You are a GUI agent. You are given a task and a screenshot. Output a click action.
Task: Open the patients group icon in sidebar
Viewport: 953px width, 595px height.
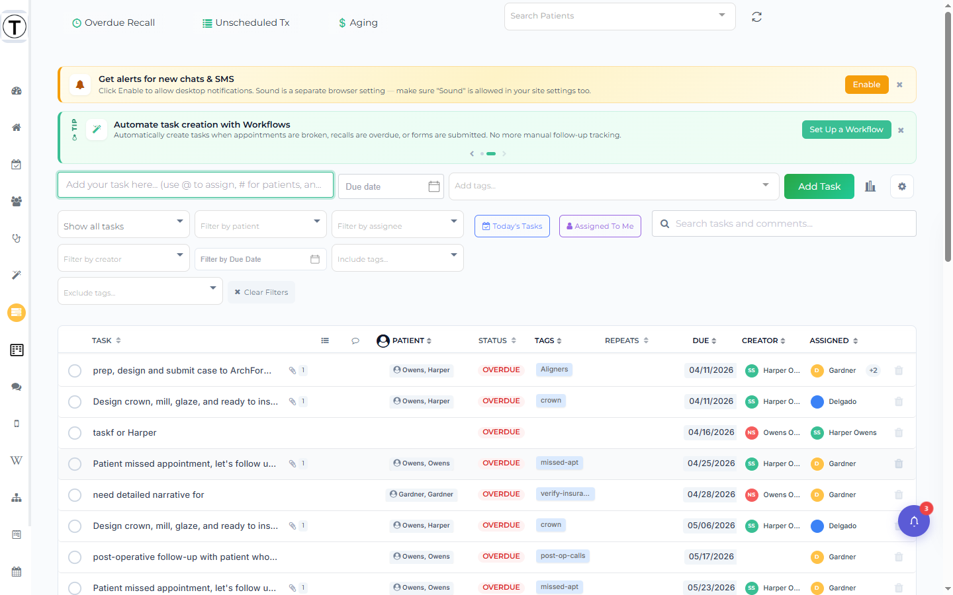[17, 202]
